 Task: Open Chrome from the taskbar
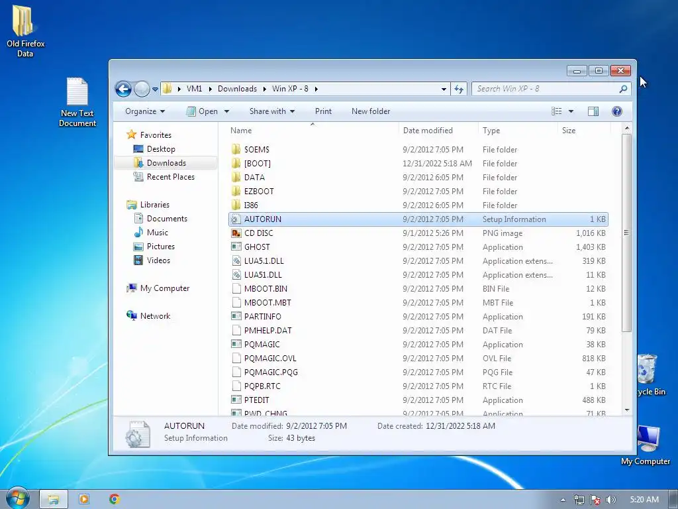[114, 499]
